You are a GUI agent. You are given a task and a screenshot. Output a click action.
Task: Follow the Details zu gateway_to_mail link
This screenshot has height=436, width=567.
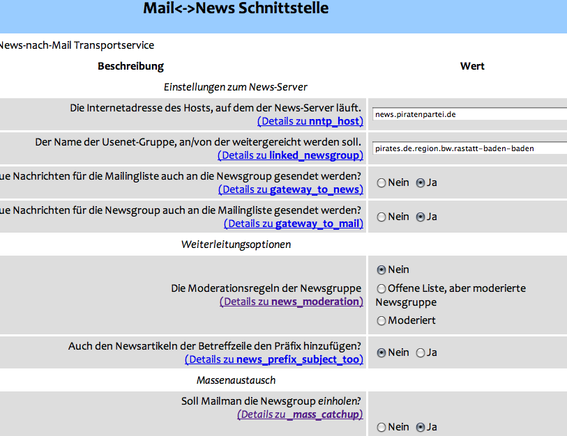click(x=293, y=224)
